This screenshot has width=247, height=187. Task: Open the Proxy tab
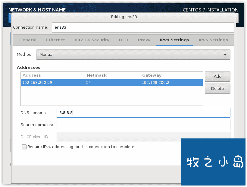click(x=144, y=40)
